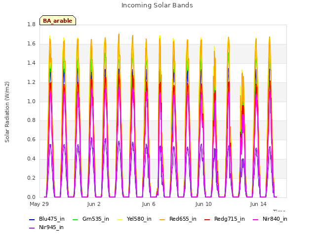Click the Redg715_in legend entry
Image resolution: width=316 pixels, height=237 pixels.
pyautogui.click(x=225, y=219)
